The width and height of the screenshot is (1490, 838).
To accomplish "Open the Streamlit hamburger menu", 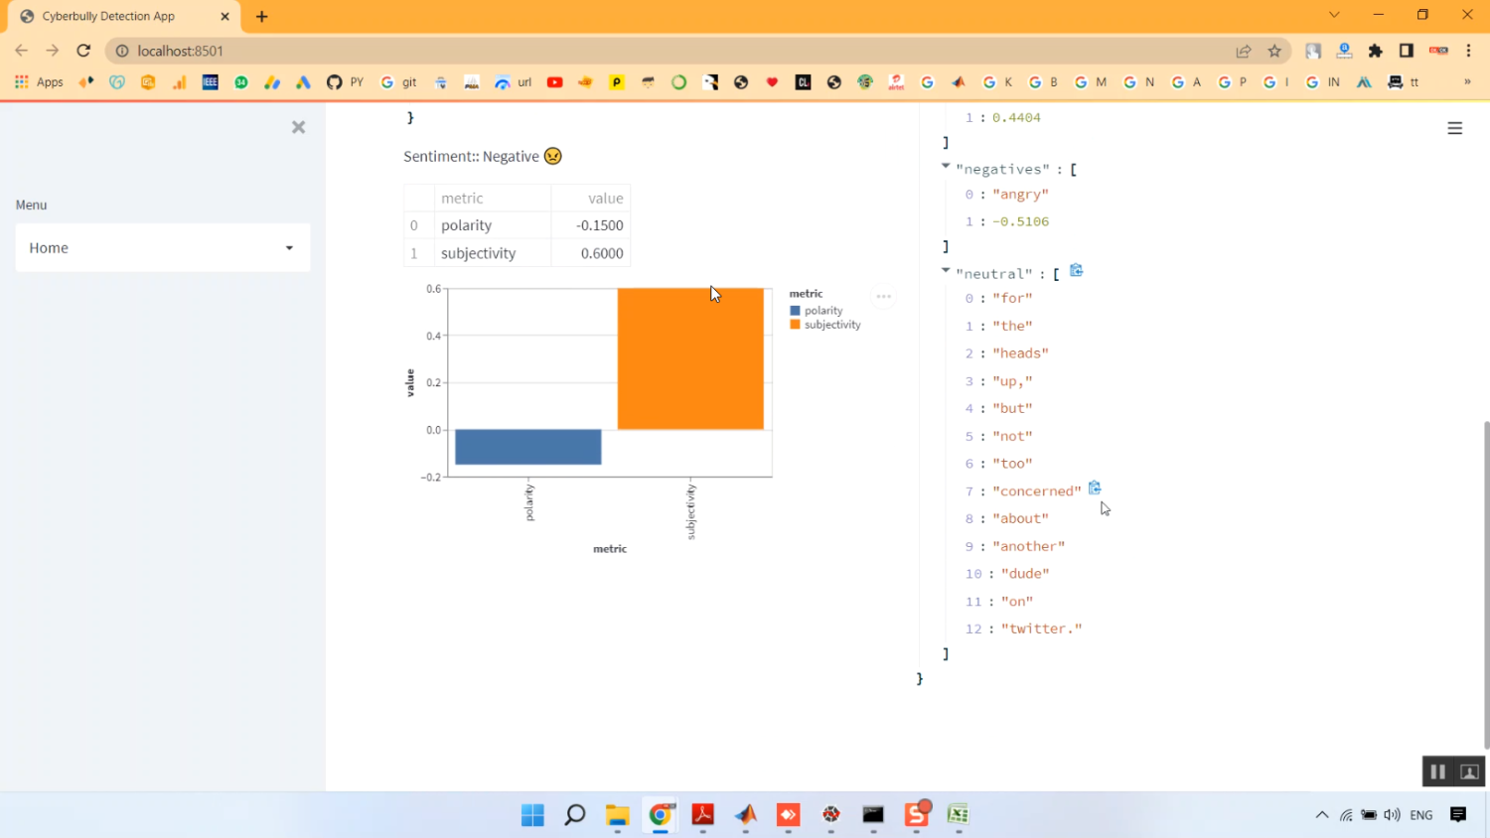I will coord(1454,128).
